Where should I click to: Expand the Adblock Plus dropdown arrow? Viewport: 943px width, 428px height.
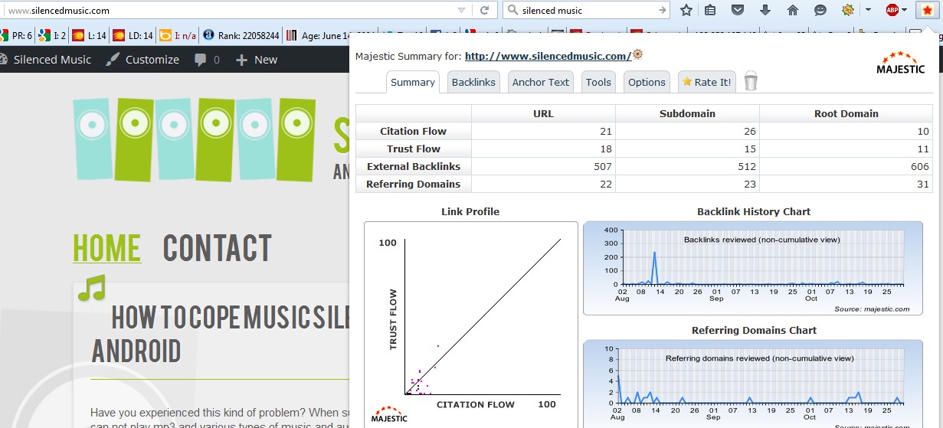pos(905,10)
